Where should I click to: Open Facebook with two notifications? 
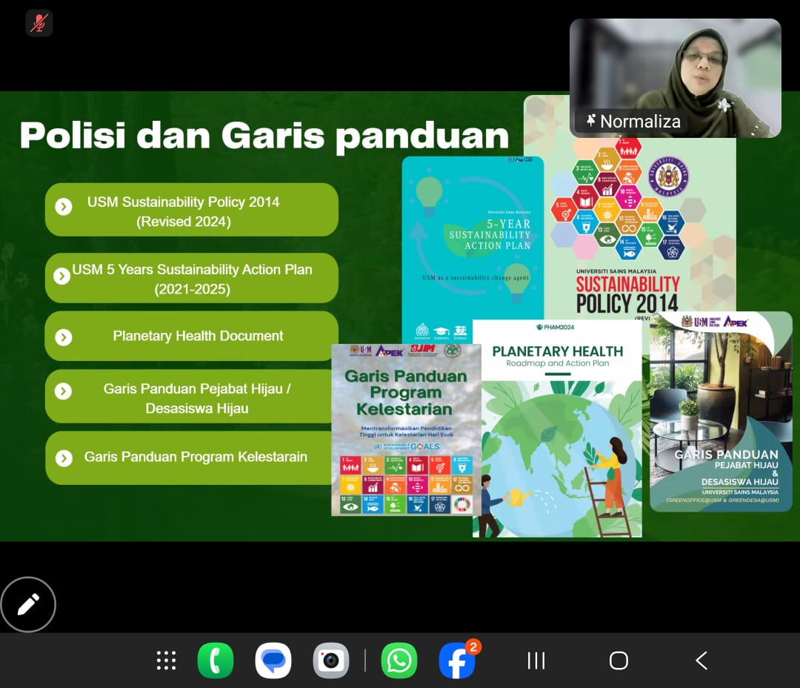pyautogui.click(x=457, y=661)
